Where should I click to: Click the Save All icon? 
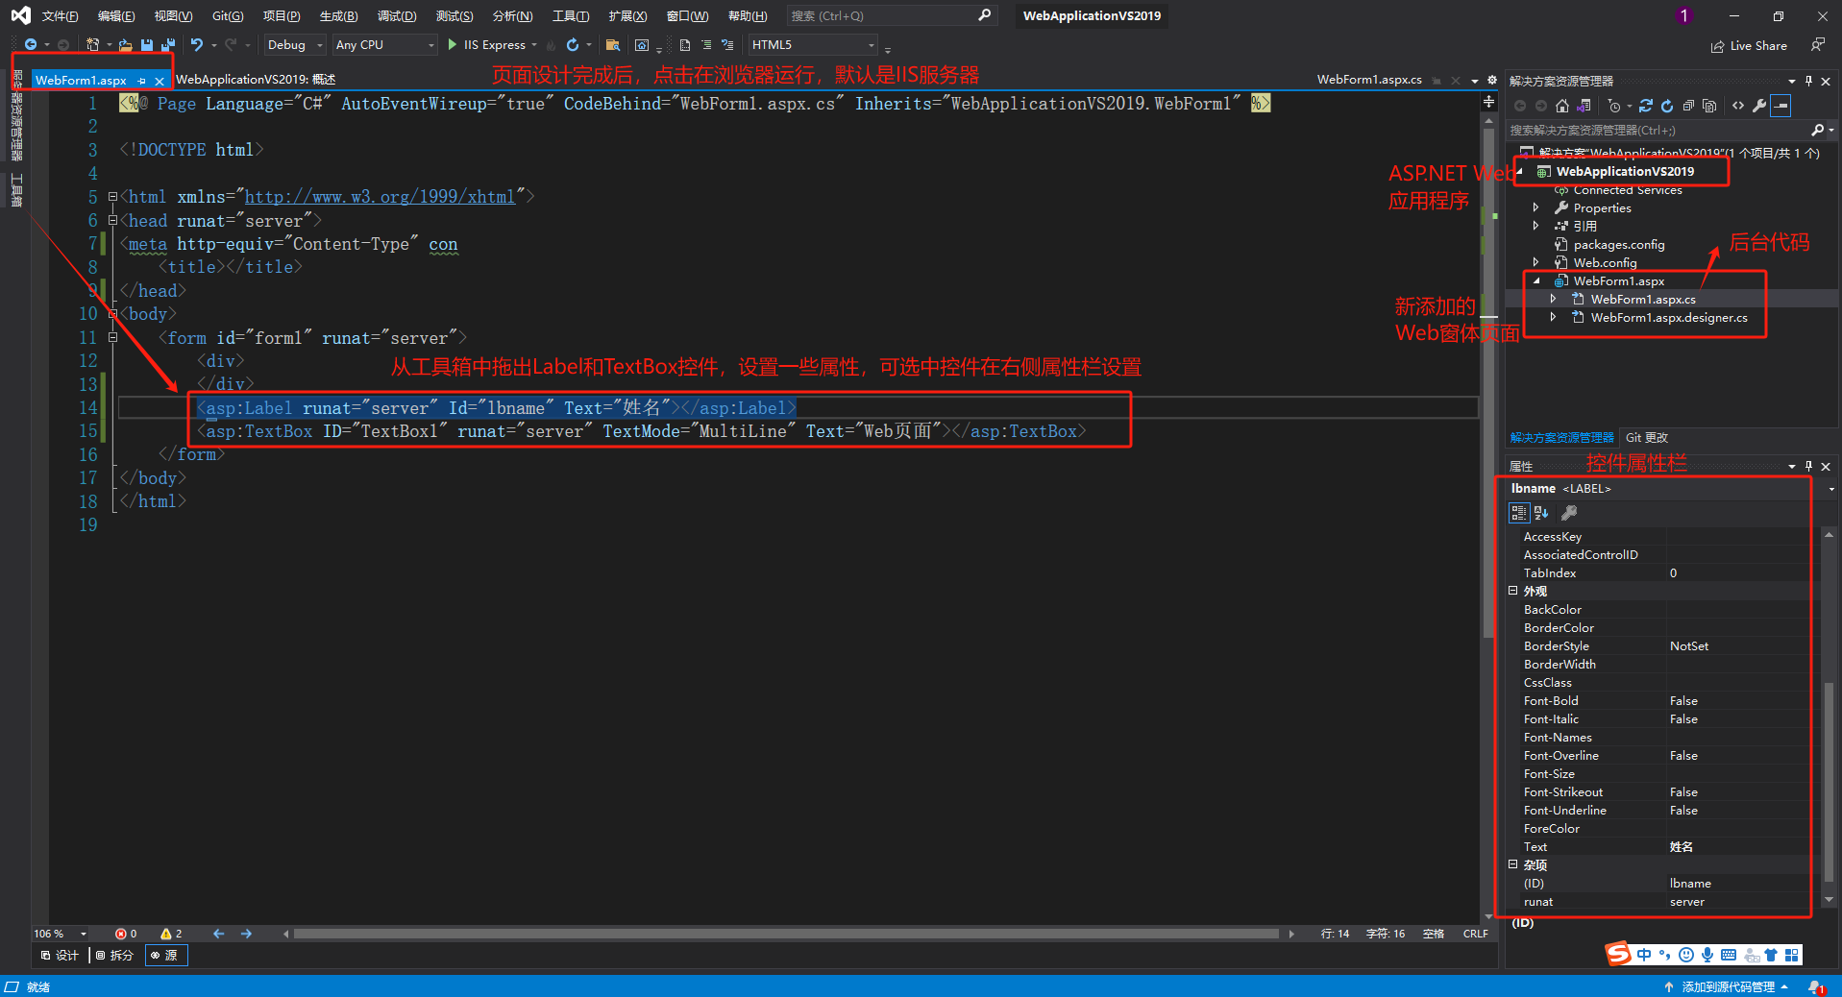pyautogui.click(x=168, y=45)
